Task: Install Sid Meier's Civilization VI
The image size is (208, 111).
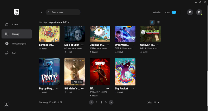Action: [68, 92]
